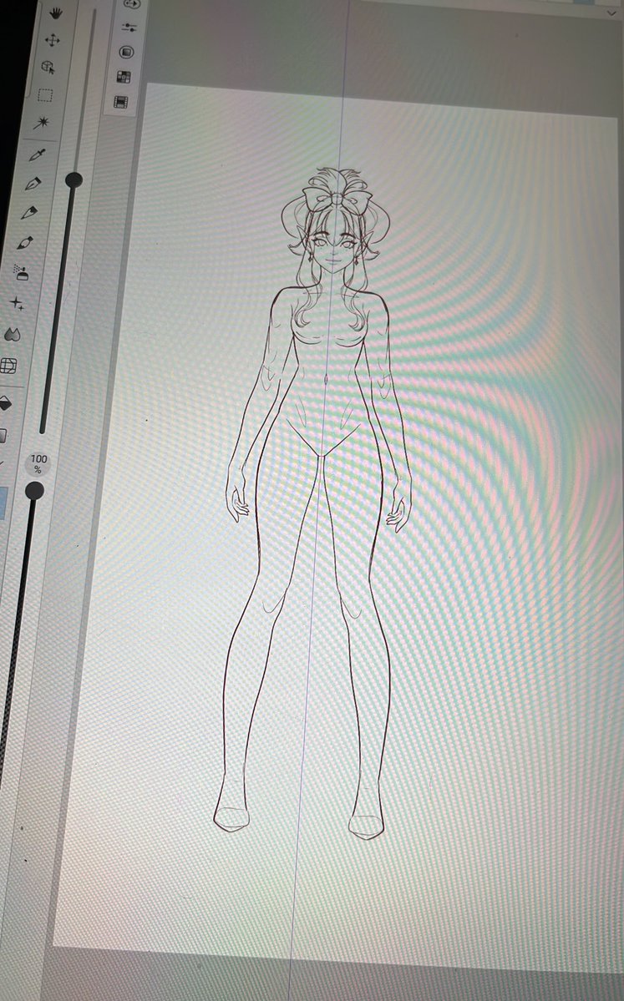Select the Fill bucket tool
The image size is (624, 1001).
(x=4, y=403)
